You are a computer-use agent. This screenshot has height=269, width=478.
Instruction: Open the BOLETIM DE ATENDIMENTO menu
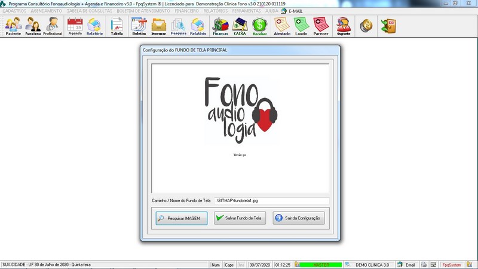tap(143, 11)
